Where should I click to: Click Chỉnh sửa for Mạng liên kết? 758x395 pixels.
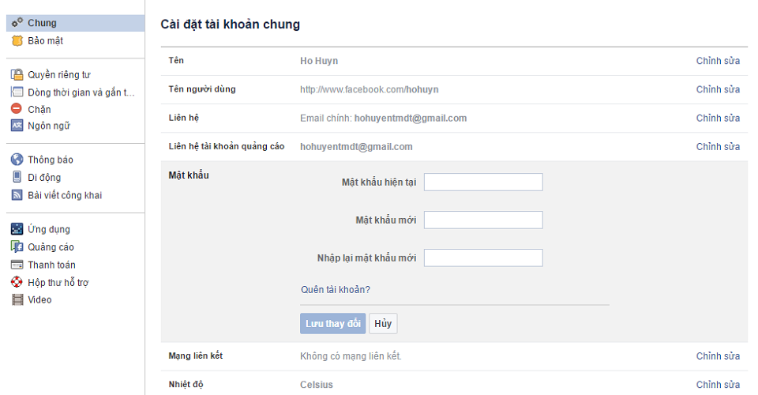(x=718, y=355)
